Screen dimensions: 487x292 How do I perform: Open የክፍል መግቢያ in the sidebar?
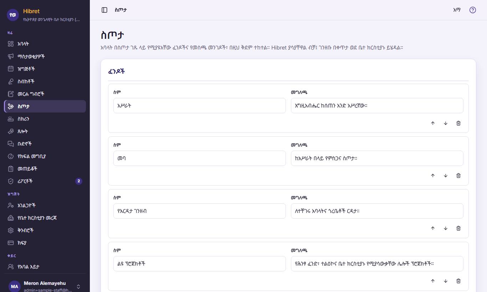[x=45, y=156]
